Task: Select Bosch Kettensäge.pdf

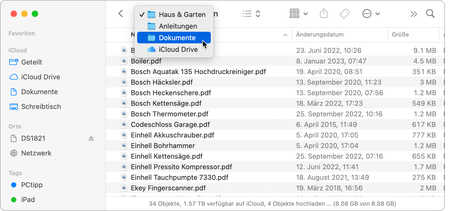Action: tap(166, 103)
